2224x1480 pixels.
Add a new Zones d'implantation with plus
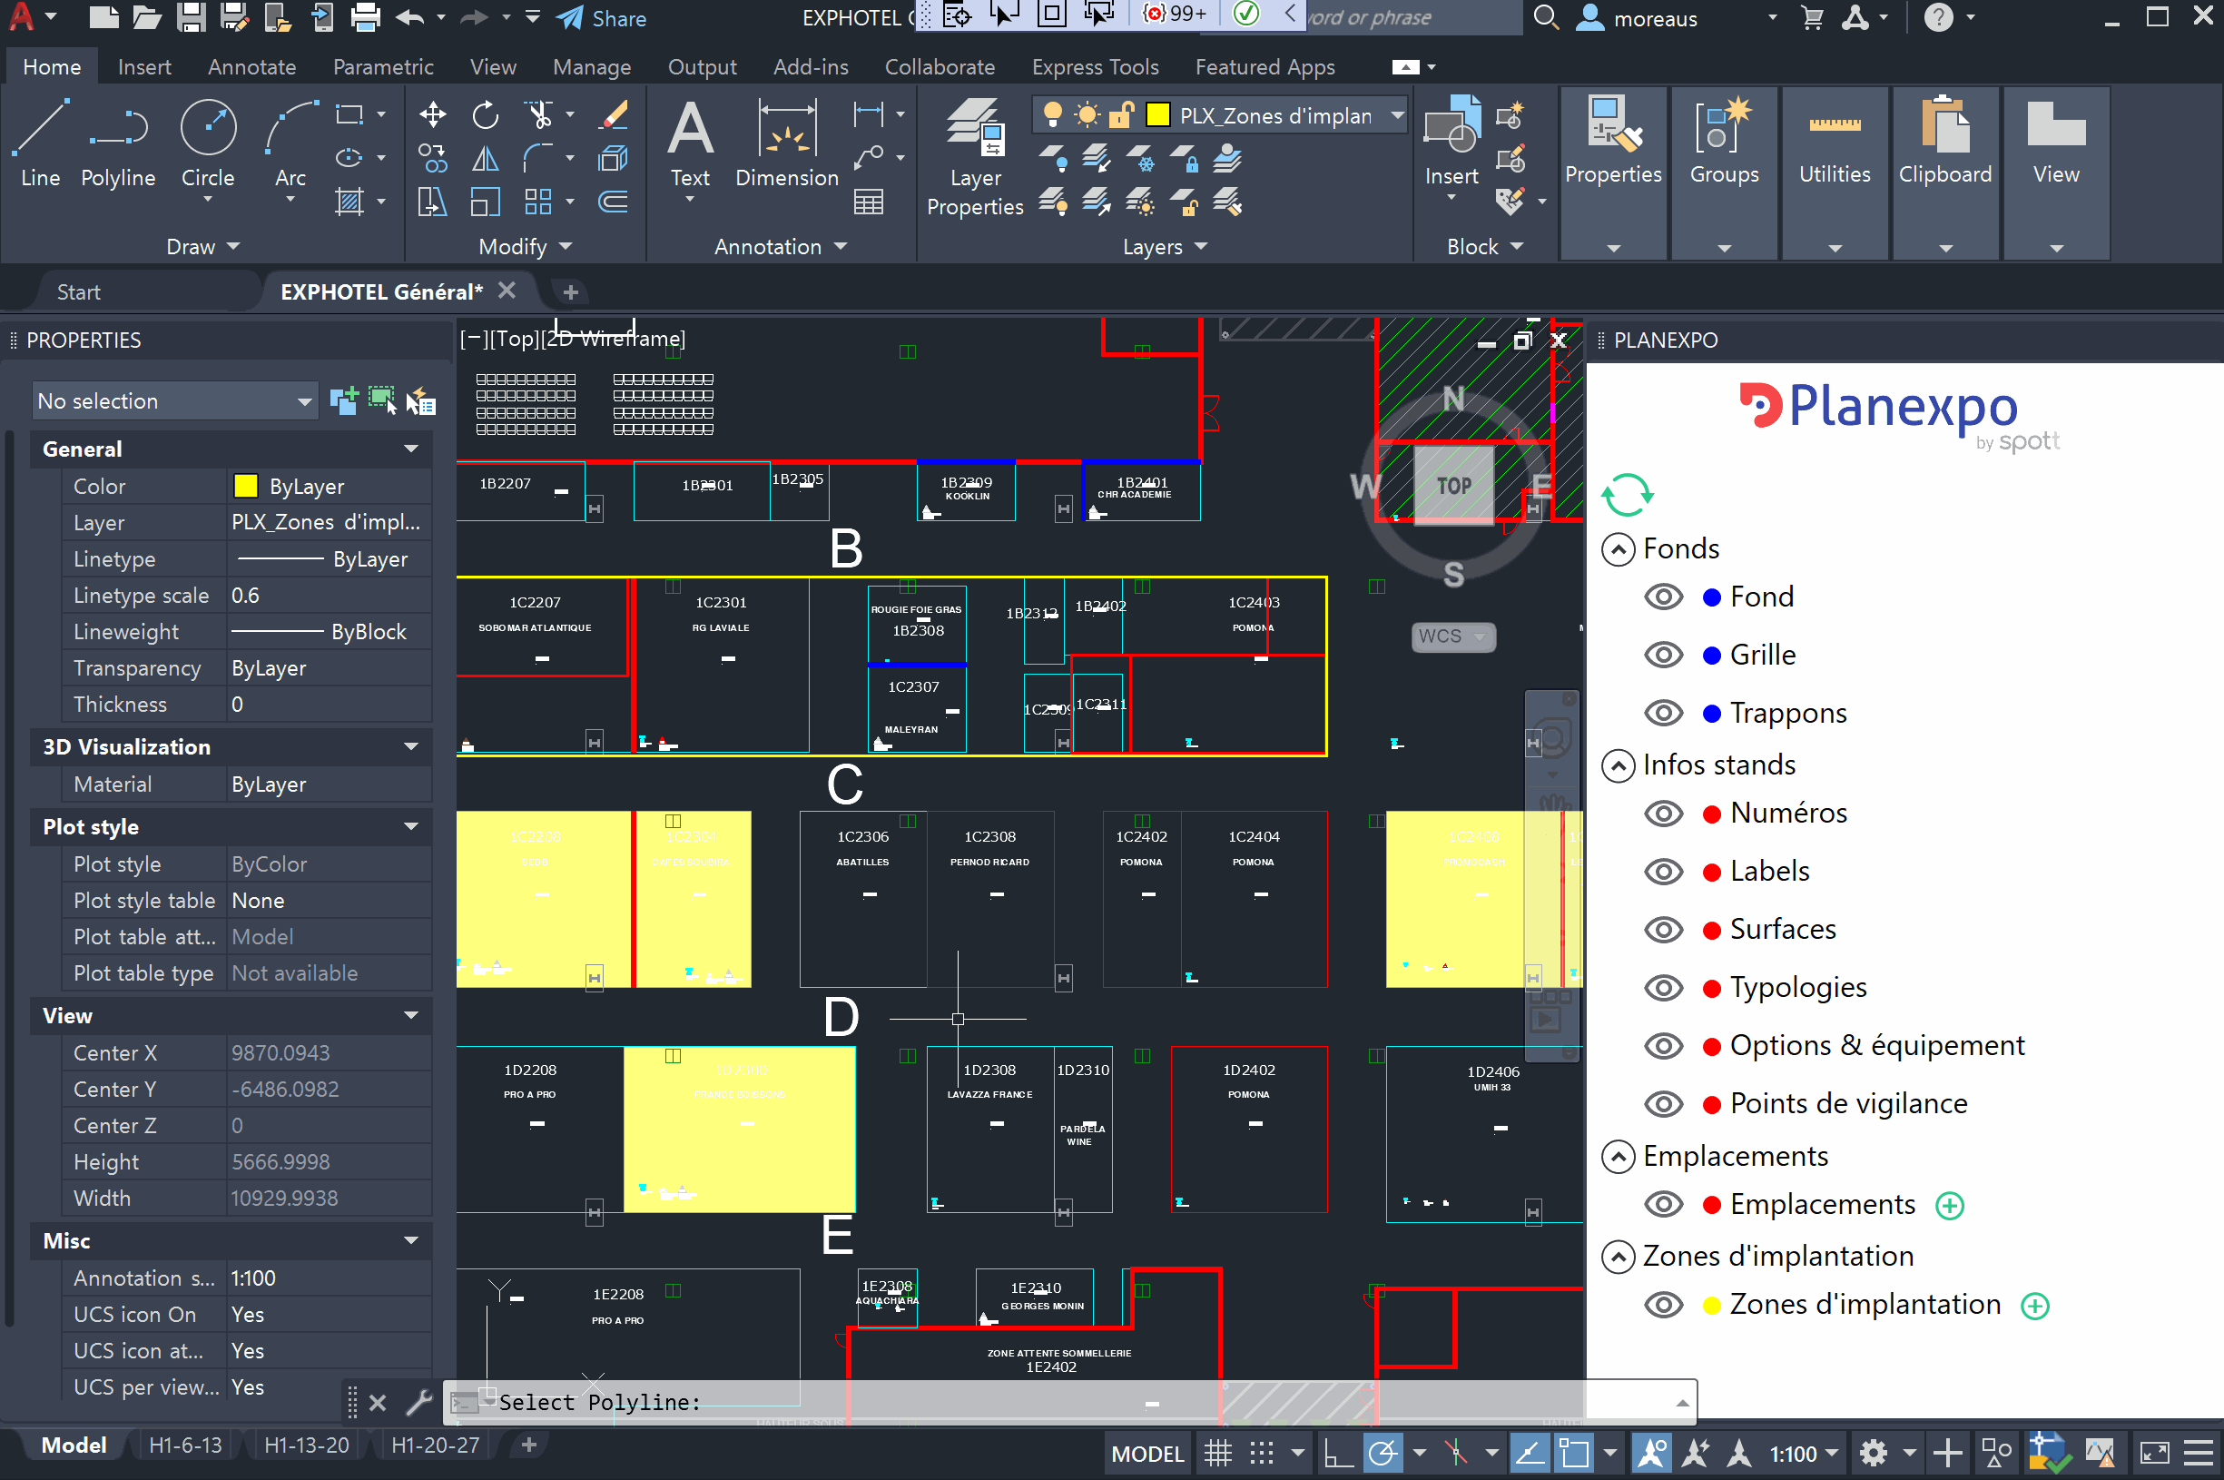[x=2035, y=1307]
